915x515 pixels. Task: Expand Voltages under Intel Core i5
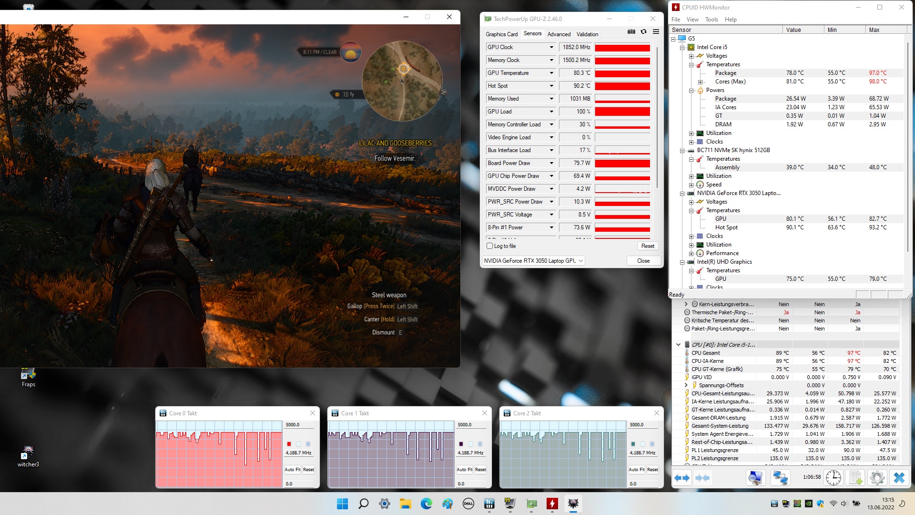[691, 56]
